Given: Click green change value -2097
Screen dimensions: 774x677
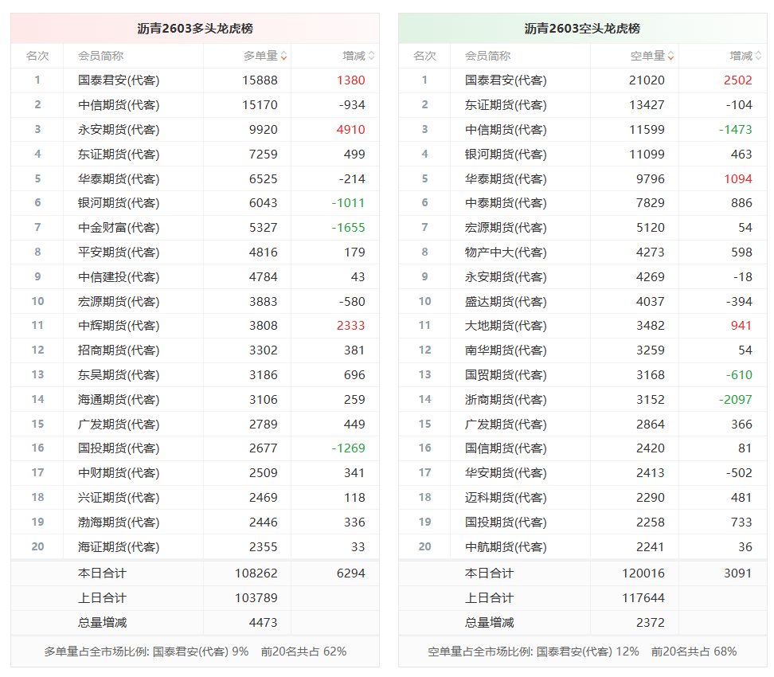Looking at the screenshot, I should (736, 400).
